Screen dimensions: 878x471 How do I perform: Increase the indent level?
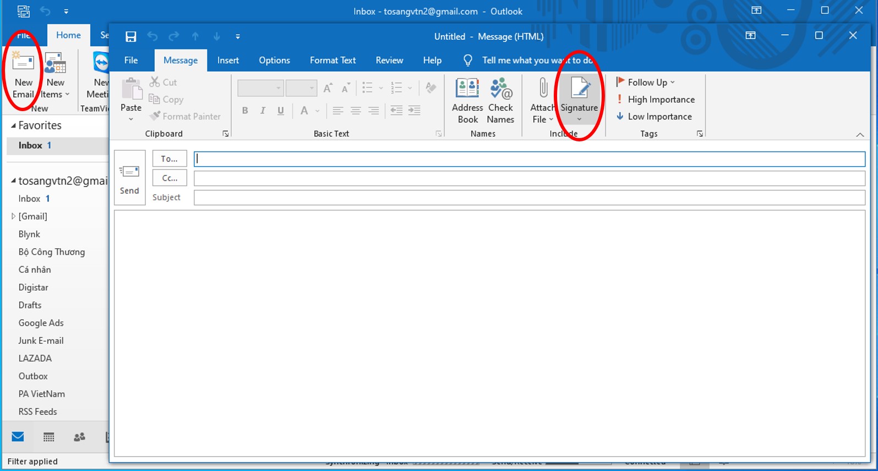click(415, 111)
